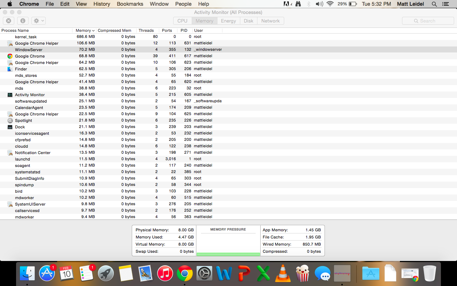Select the WindowServer process row
This screenshot has height=286, width=457.
tap(228, 50)
